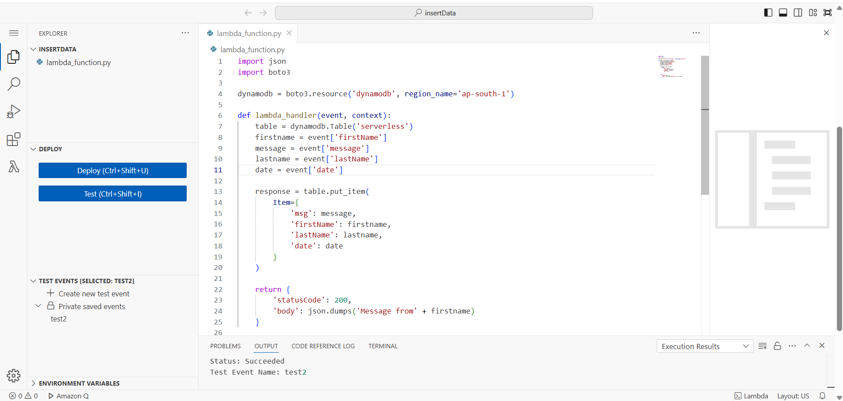Click the 'Test Event Name: test2' line
This screenshot has width=843, height=401.
[258, 372]
